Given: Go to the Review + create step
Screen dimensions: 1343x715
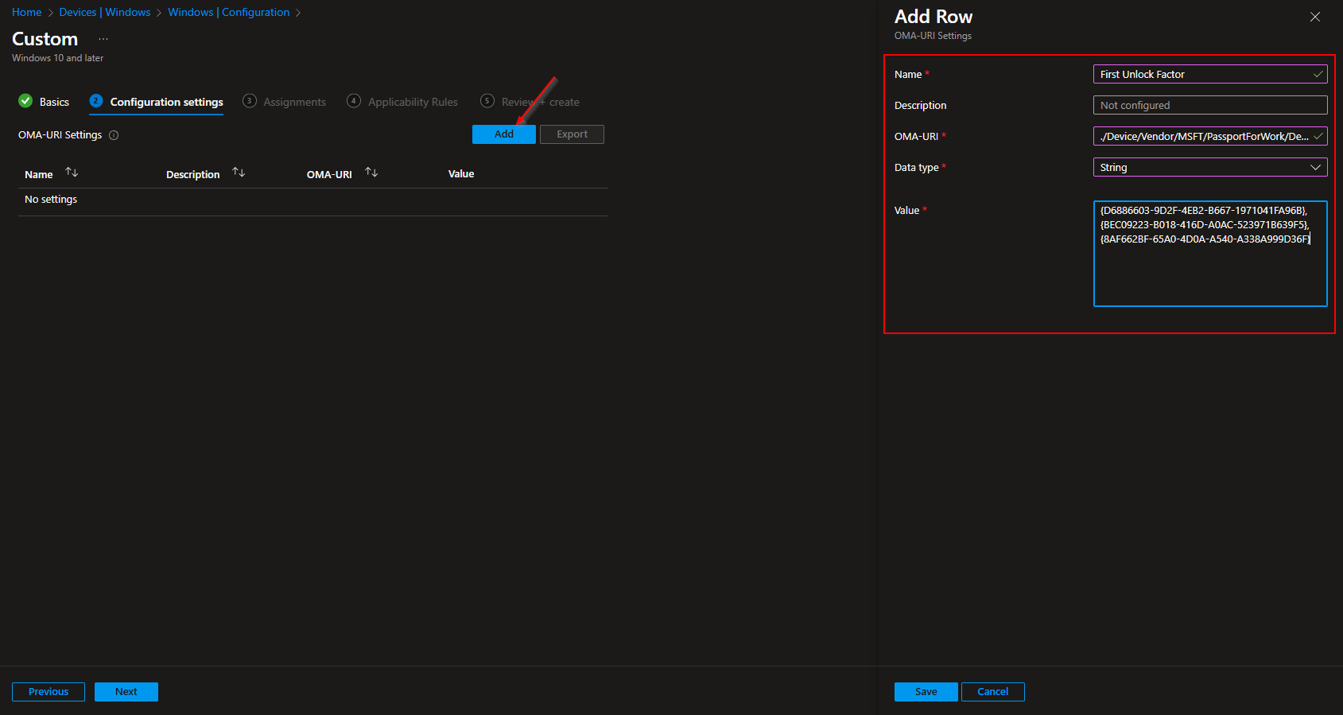Looking at the screenshot, I should (x=530, y=102).
